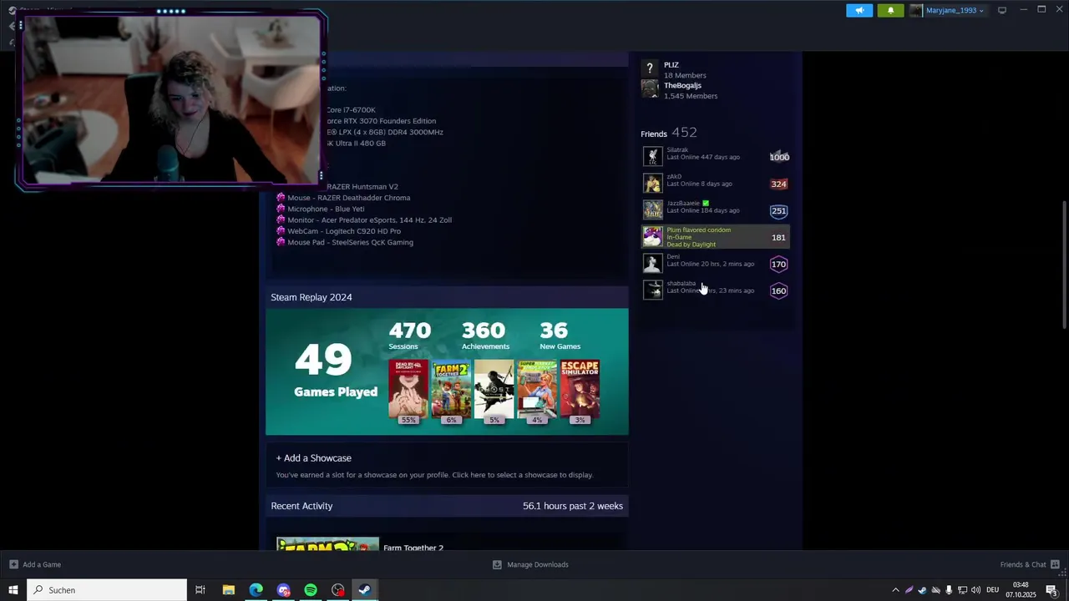
Task: Click shabalaba's avatar image
Action: (x=652, y=290)
